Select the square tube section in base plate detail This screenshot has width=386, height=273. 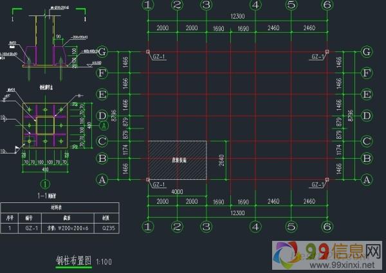pos(44,125)
